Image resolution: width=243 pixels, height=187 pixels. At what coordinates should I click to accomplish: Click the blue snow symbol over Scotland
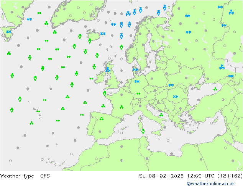tap(108, 70)
